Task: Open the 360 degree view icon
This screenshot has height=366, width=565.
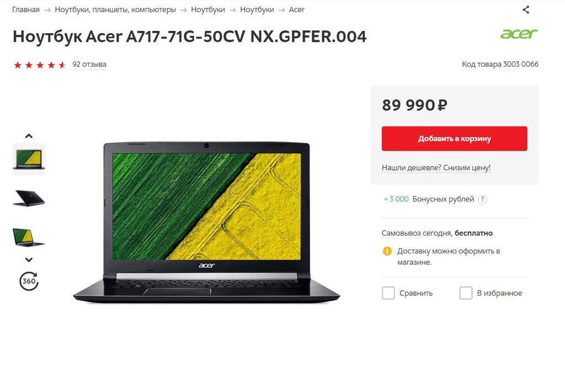Action: (x=29, y=281)
